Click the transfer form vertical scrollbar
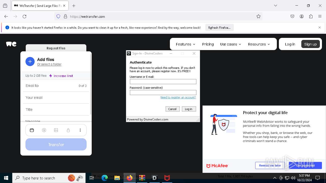The height and width of the screenshot is (183, 326). (91, 84)
